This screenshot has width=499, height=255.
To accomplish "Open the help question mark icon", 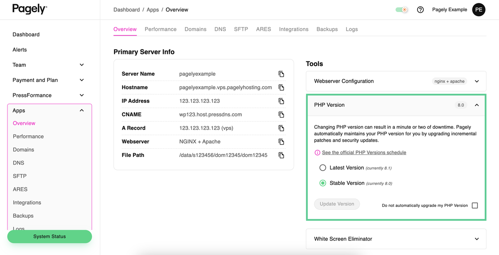I will (420, 10).
